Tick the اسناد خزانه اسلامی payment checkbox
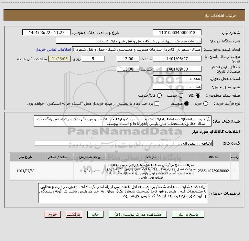 pos(157,104)
